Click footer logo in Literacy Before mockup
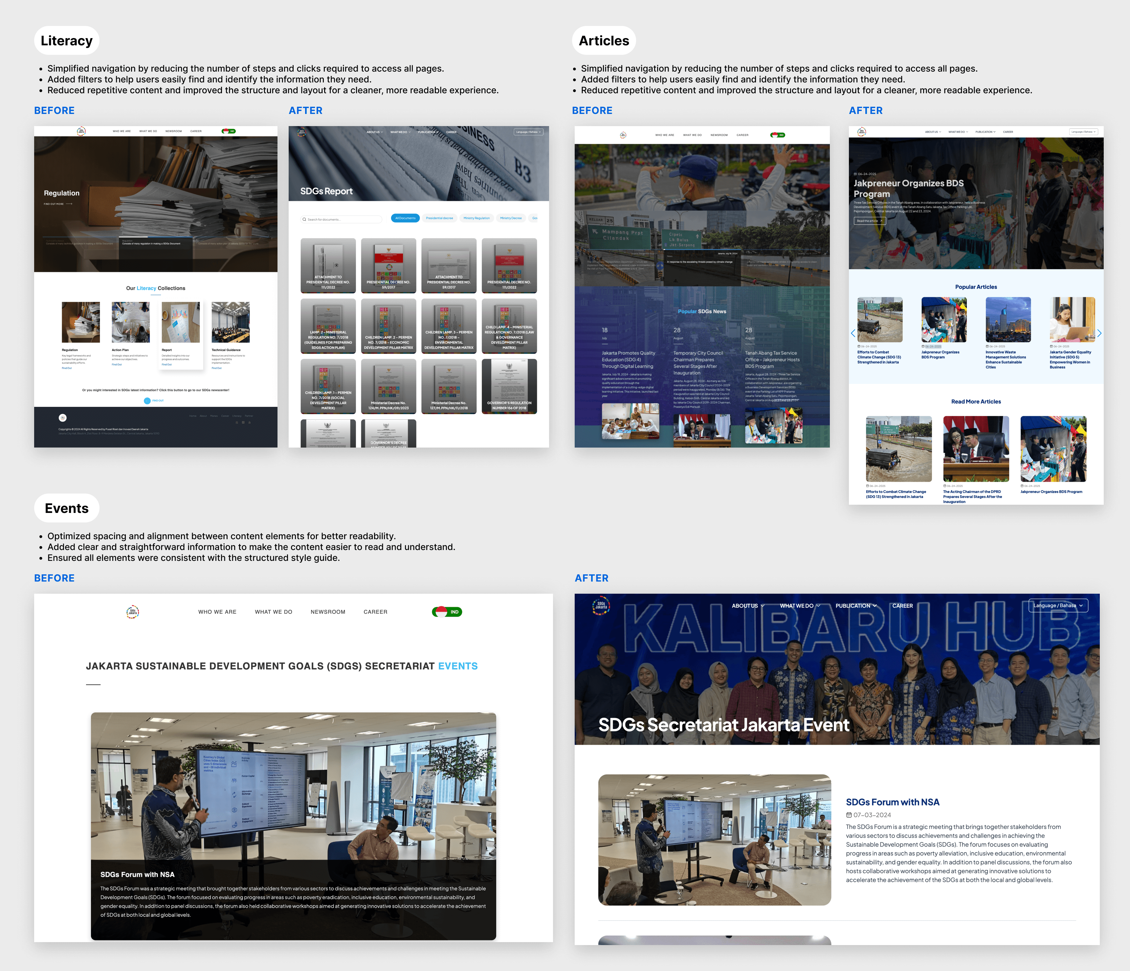Screen dimensions: 1130x971 (63, 418)
